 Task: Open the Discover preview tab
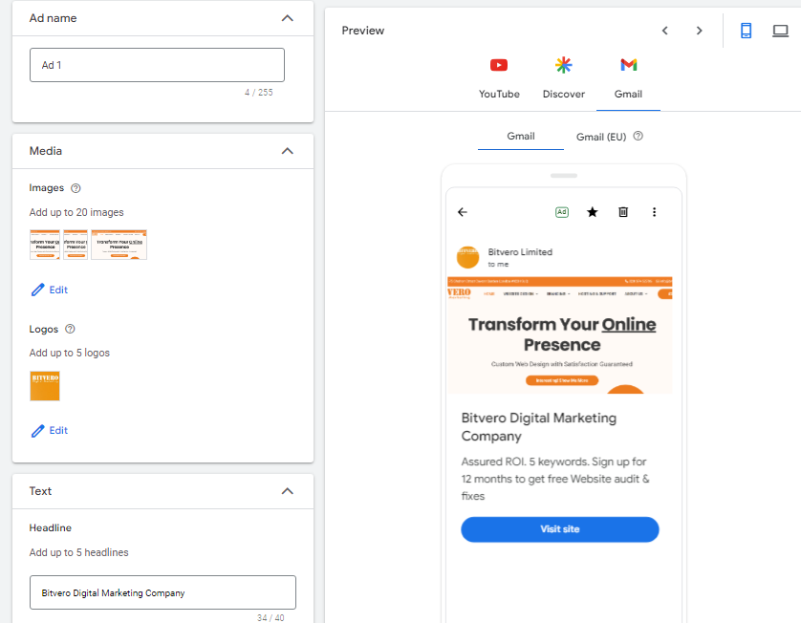click(x=563, y=78)
